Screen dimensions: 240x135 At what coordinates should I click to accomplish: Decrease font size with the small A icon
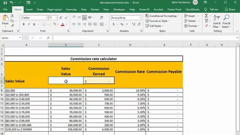pos(66,18)
